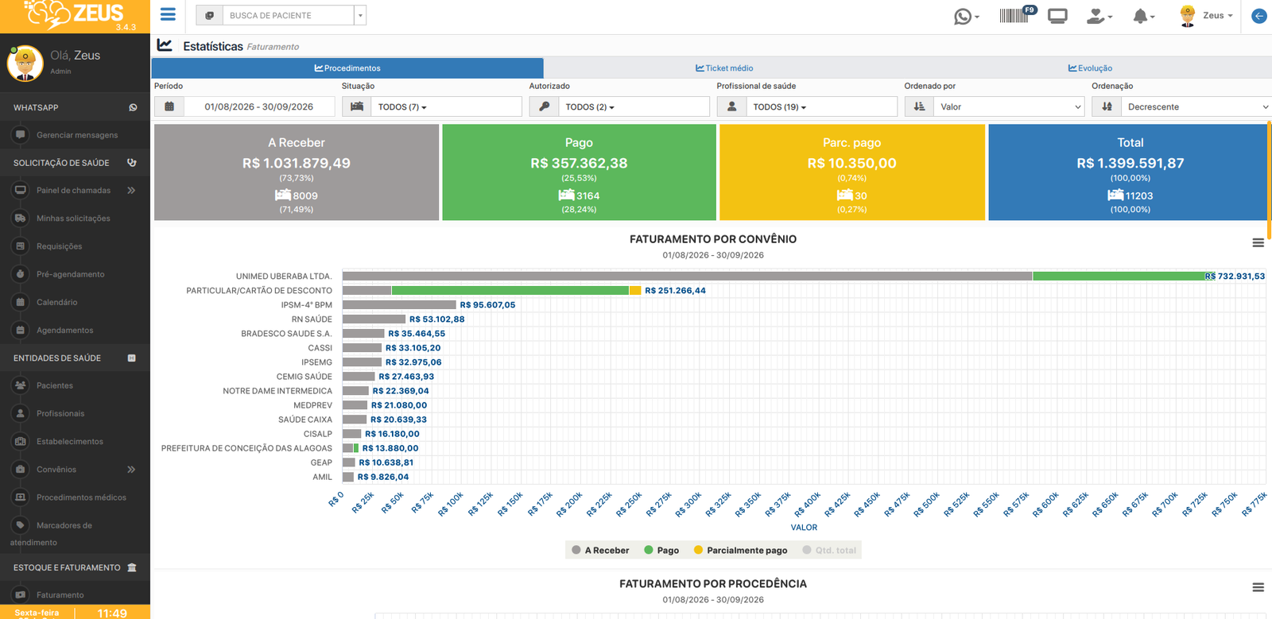Click the Busca de Paciente search field
Image resolution: width=1272 pixels, height=619 pixels.
288,15
